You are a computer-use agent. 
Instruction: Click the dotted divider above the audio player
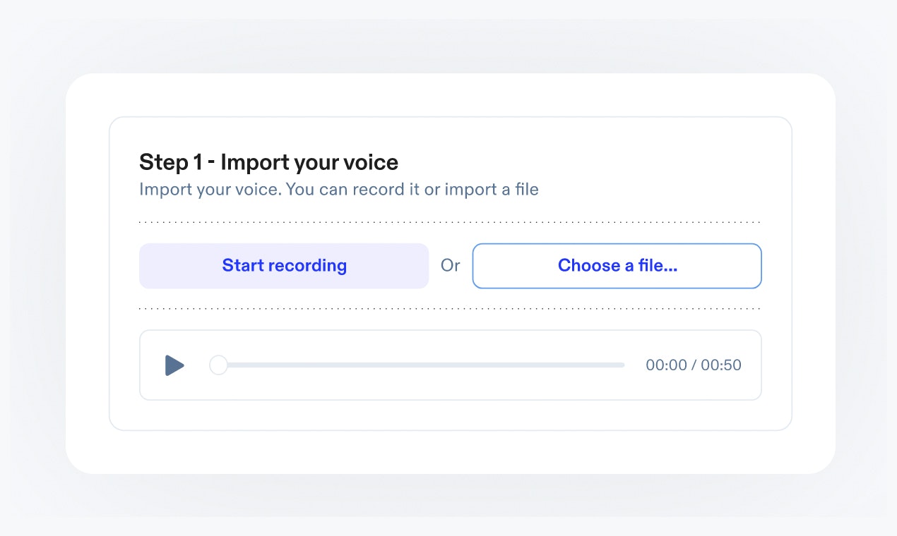point(450,309)
